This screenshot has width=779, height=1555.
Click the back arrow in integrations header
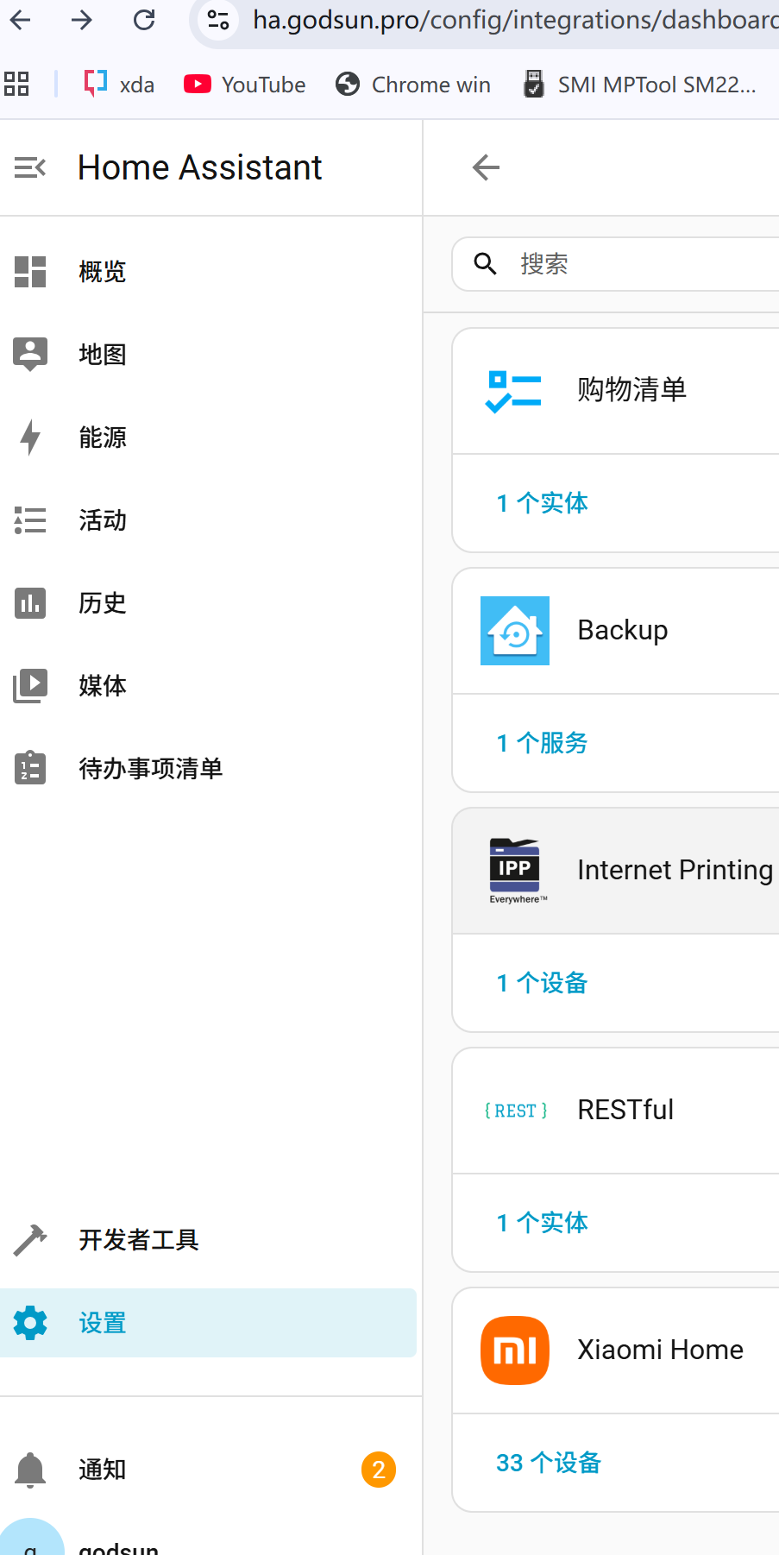487,167
